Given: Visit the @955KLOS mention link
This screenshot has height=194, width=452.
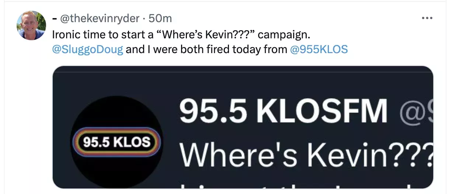Looking at the screenshot, I should tap(319, 49).
